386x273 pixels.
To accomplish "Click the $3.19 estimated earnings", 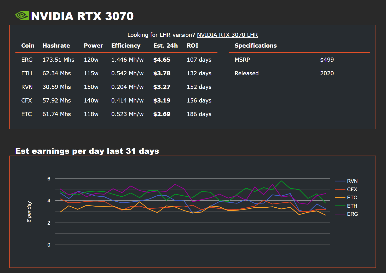I will 162,100.
